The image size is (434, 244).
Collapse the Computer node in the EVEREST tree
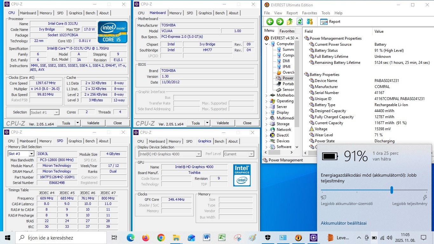click(x=267, y=44)
